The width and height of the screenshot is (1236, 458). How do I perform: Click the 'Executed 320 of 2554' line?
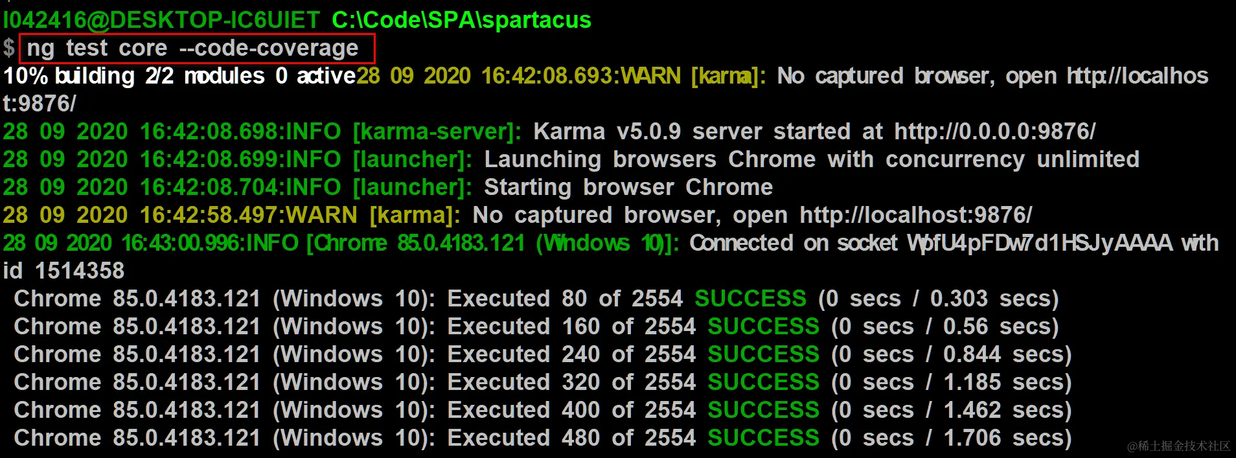543,382
